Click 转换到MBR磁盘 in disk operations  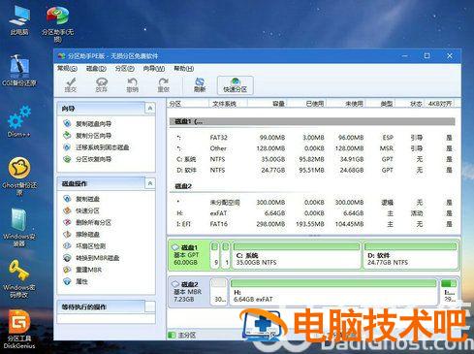91,258
